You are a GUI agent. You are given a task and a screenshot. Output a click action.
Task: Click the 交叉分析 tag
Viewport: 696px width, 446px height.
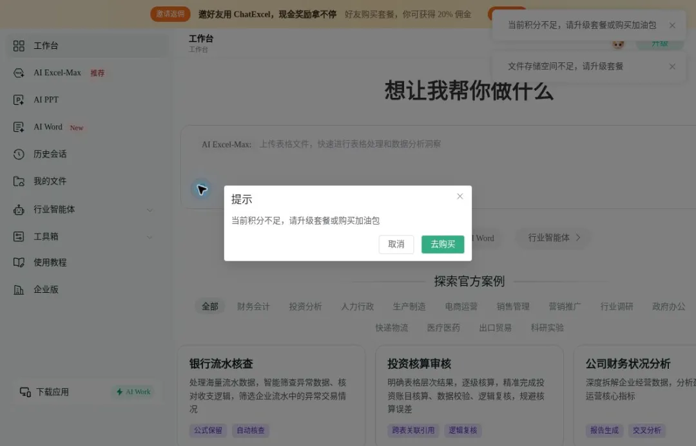647,430
